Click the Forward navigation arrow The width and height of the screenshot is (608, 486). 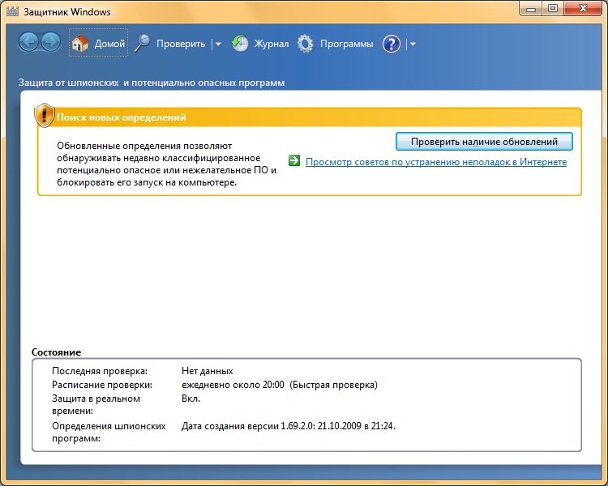(50, 43)
